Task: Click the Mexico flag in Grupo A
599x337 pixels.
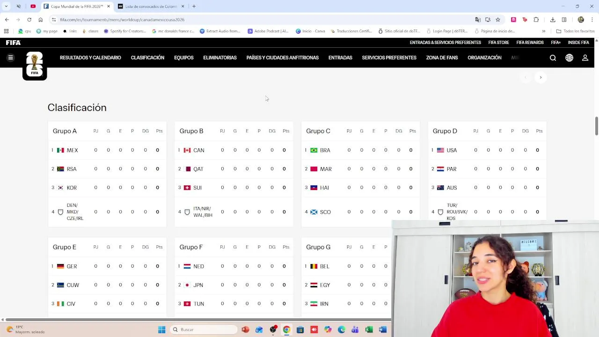Action: (60, 150)
